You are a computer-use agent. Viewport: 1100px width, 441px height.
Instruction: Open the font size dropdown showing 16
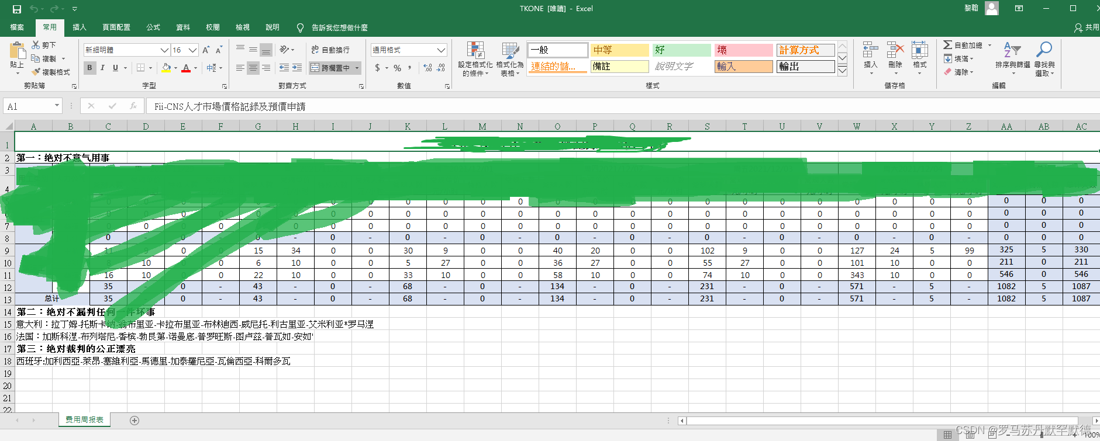click(x=192, y=50)
